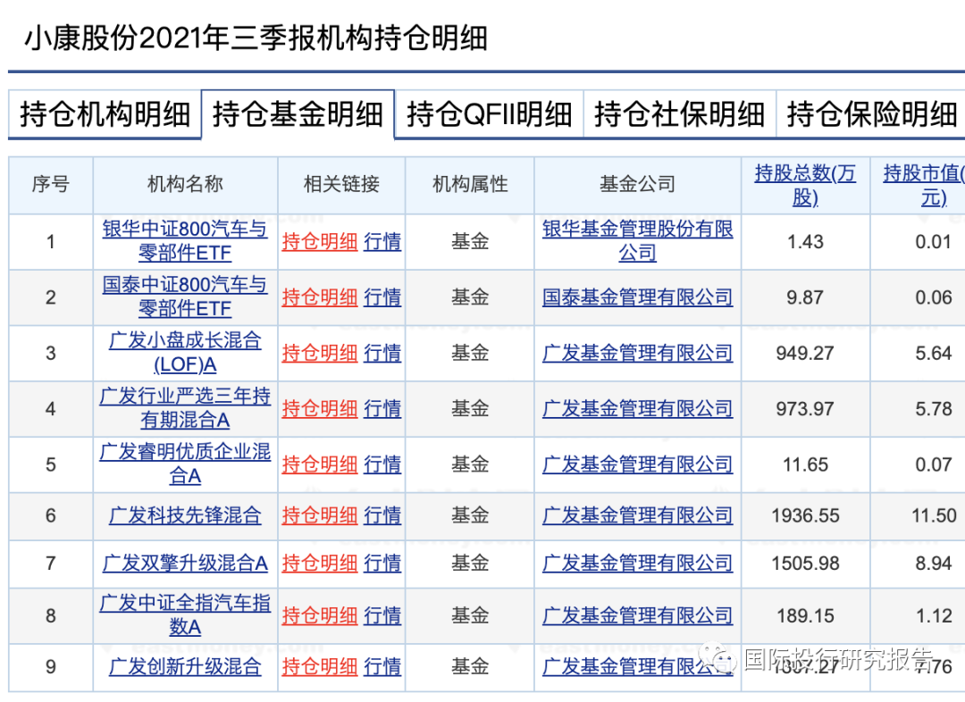Open 广发创新升级混合 fund link
Viewport: 965px width, 702px height.
[x=185, y=667]
